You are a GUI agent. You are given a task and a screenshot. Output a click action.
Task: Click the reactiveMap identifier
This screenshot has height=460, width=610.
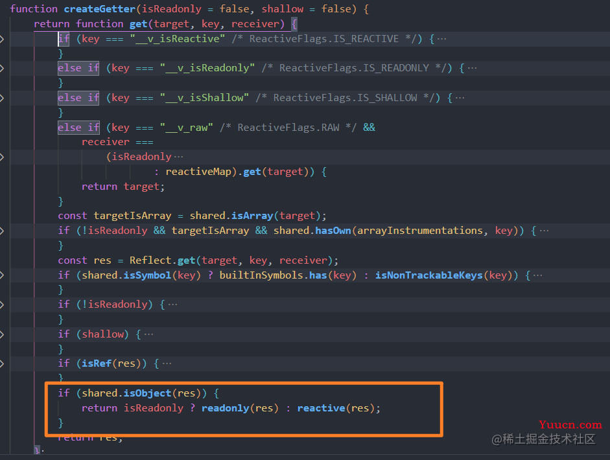[198, 172]
